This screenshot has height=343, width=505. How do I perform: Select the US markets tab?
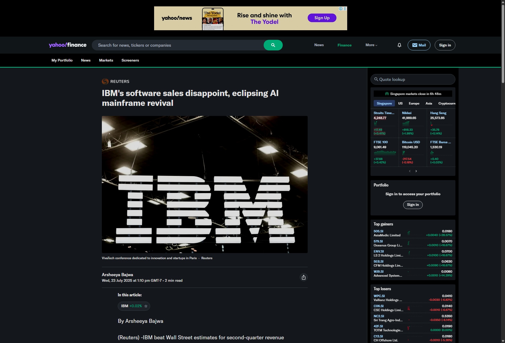click(x=400, y=103)
